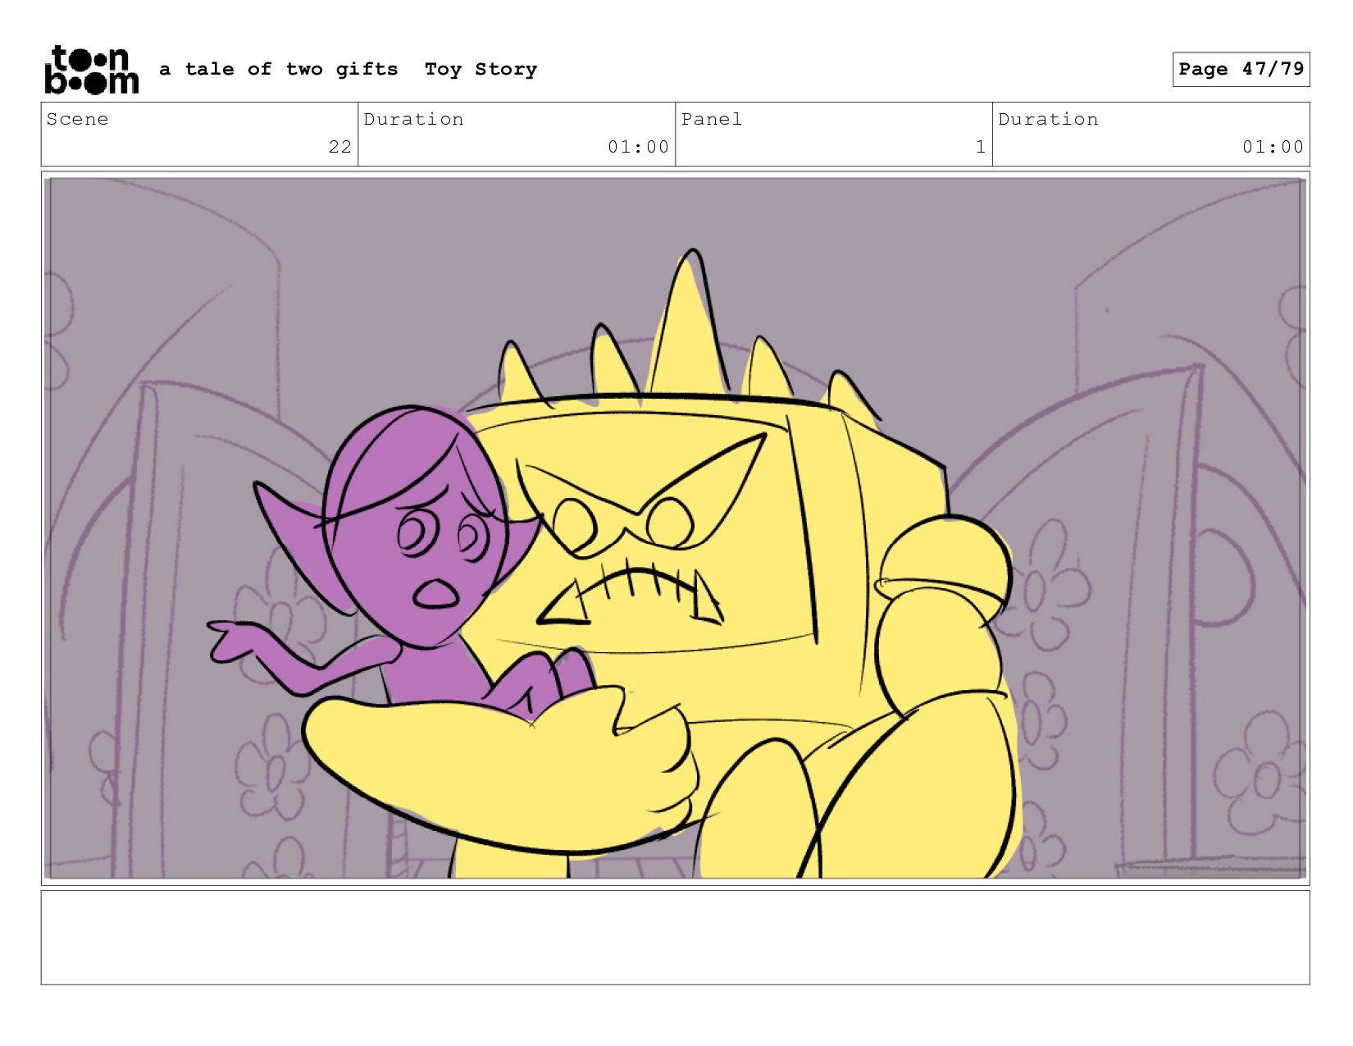Click the Toon Boom logo
This screenshot has height=1046, width=1353.
(x=91, y=70)
